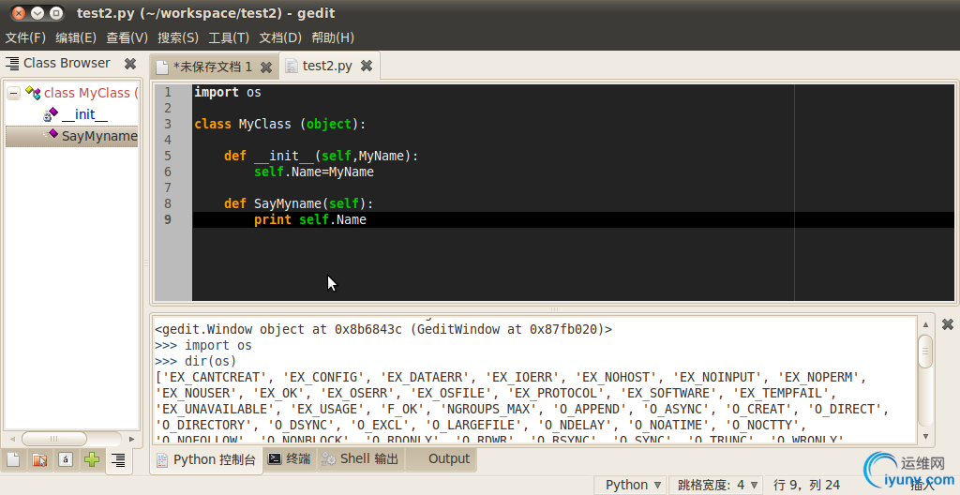
Task: Select class MyClass in the tree
Action: [x=91, y=93]
